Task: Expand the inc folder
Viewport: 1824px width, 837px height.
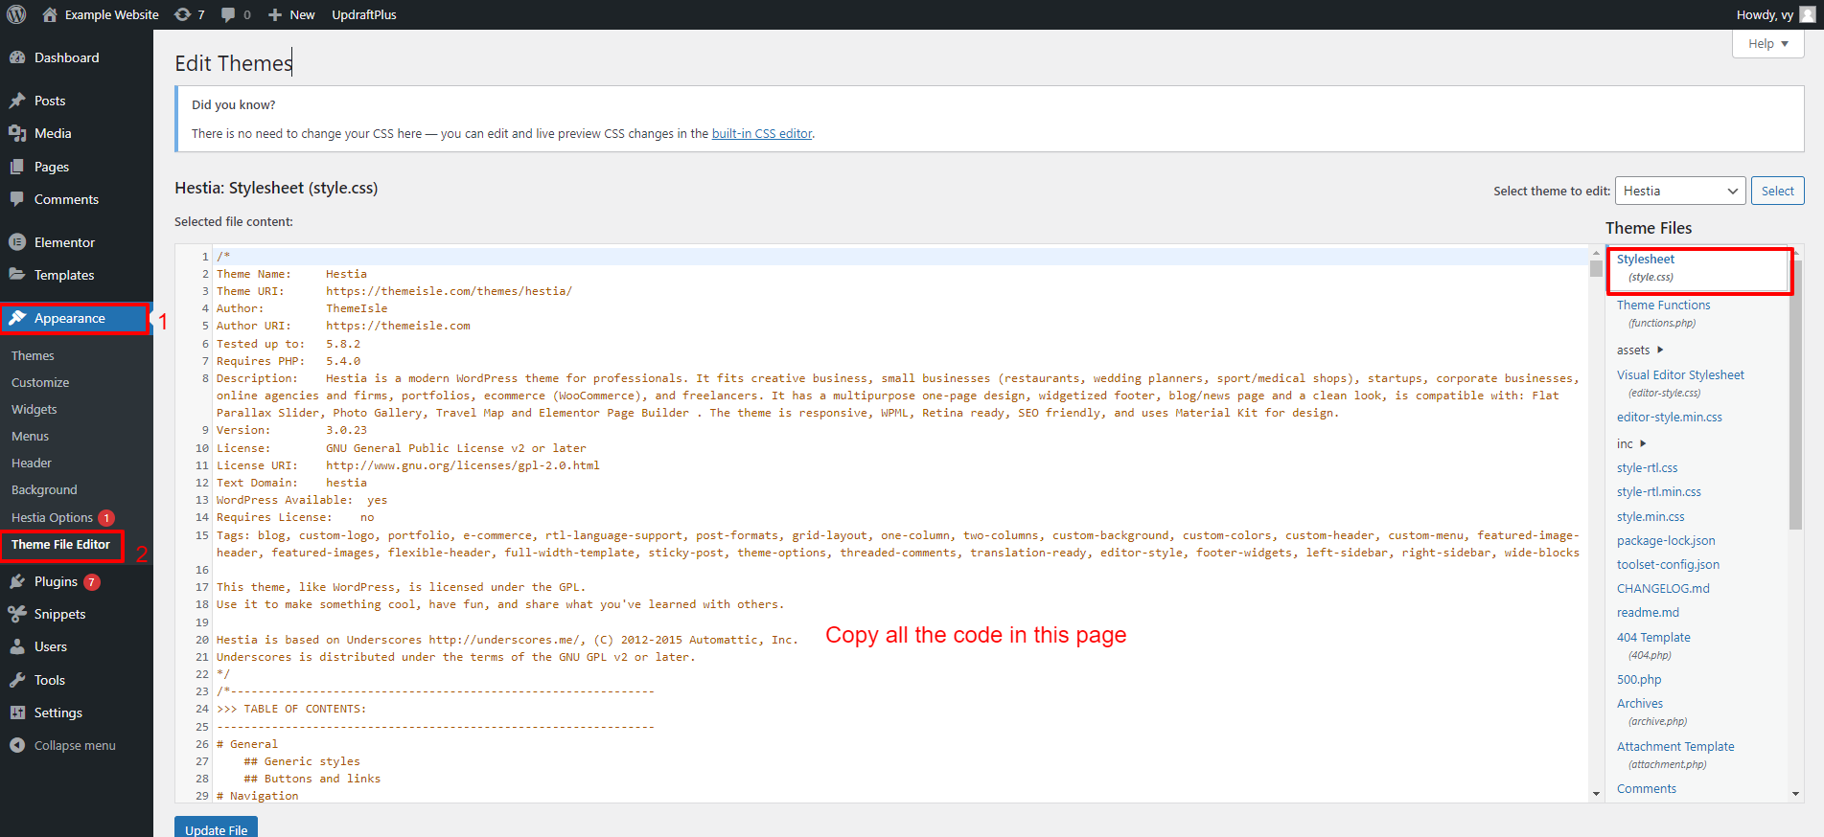Action: point(1631,443)
